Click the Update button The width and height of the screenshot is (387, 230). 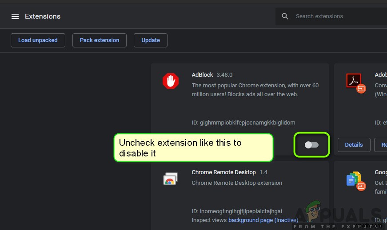(151, 40)
